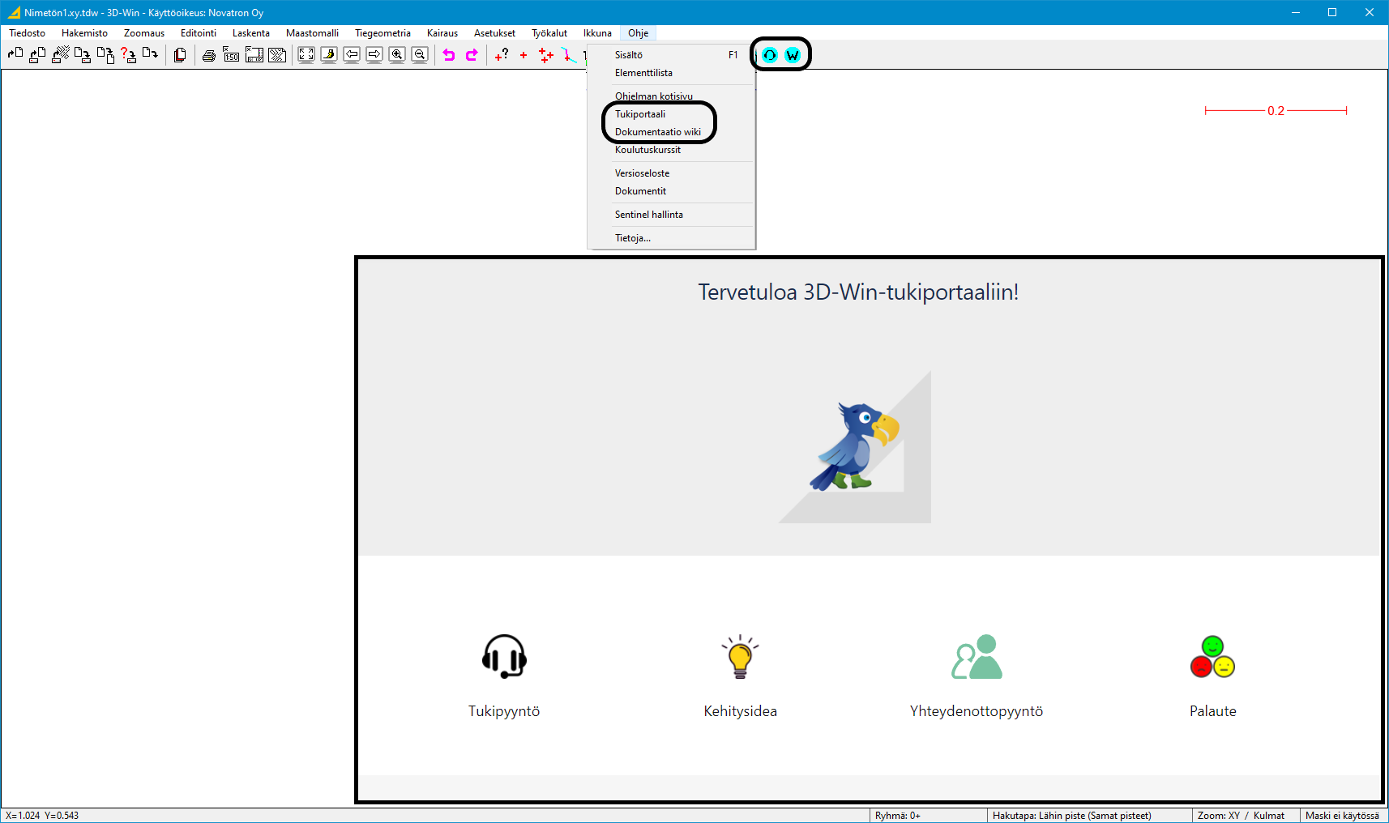Click the magenta undo arrow
The width and height of the screenshot is (1389, 823).
[449, 55]
